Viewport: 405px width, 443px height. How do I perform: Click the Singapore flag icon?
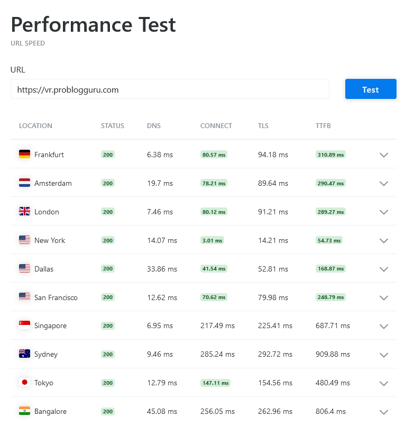pyautogui.click(x=24, y=326)
